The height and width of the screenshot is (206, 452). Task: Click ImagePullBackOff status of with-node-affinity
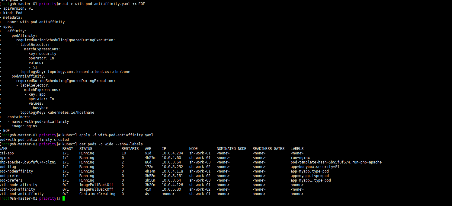tap(96, 185)
